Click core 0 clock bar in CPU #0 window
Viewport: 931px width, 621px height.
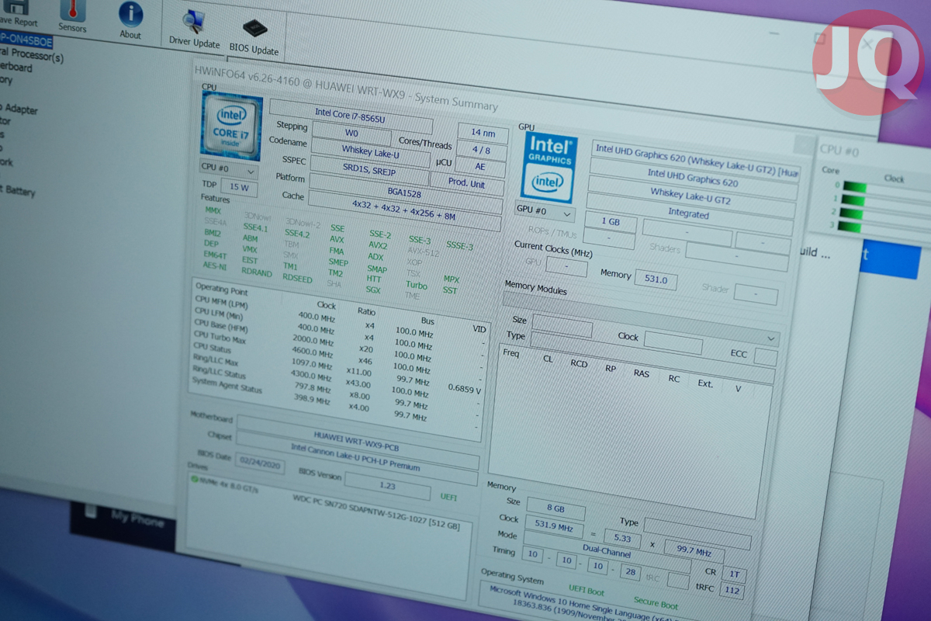[x=855, y=186]
